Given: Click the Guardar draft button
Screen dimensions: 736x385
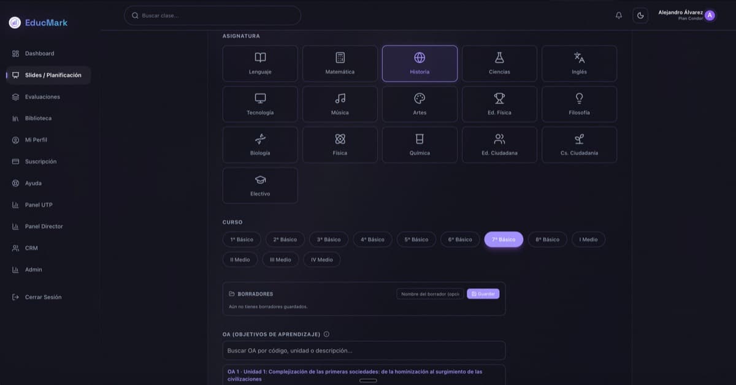Looking at the screenshot, I should [483, 294].
